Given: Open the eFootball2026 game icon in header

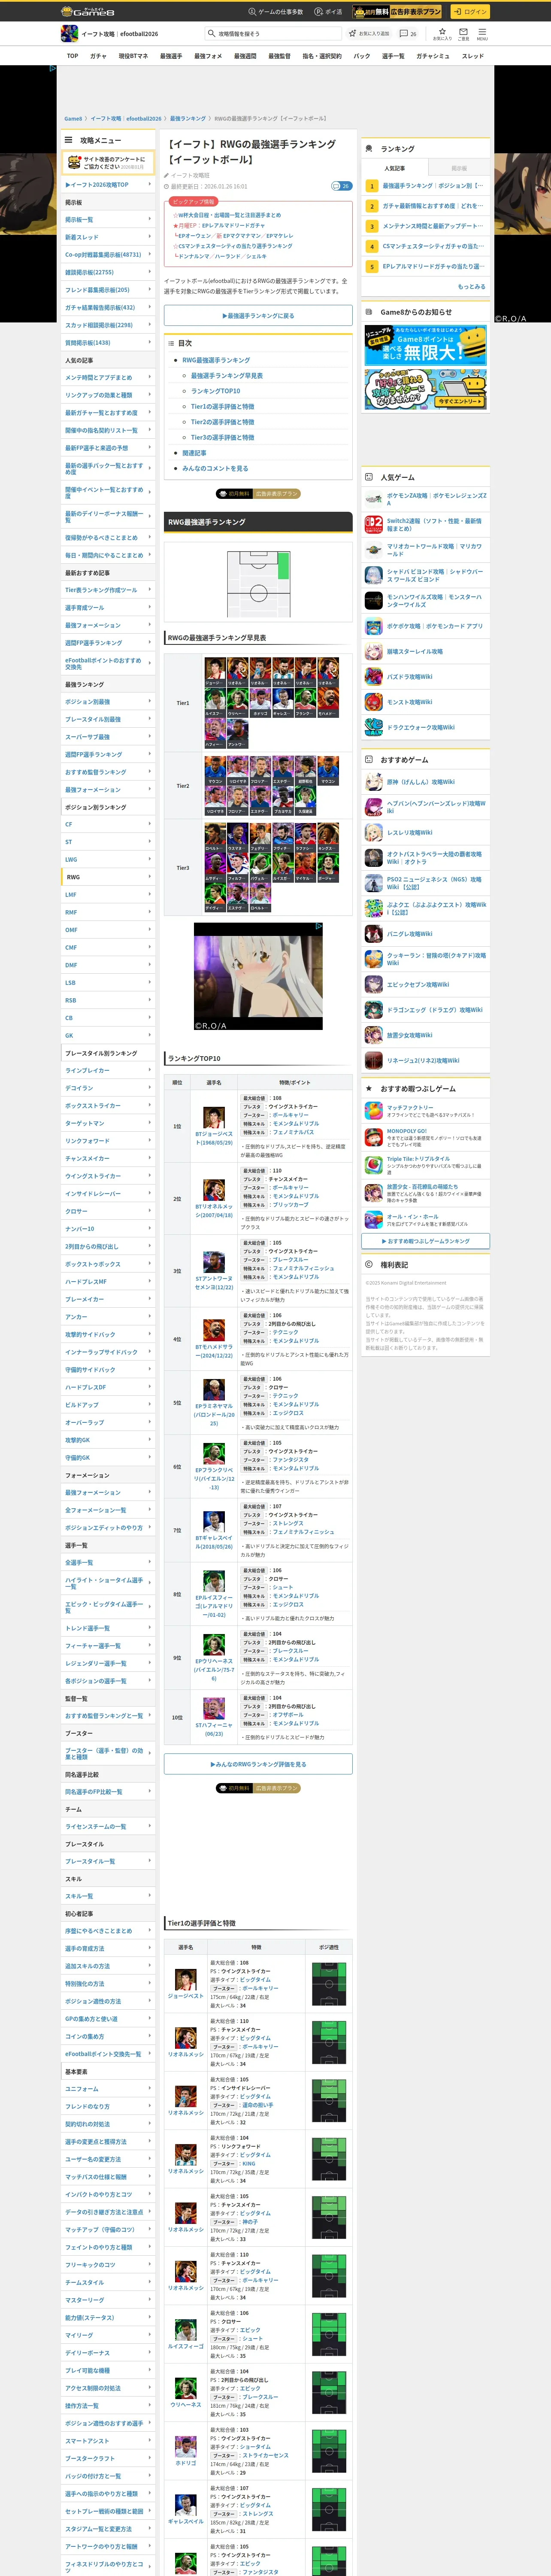Looking at the screenshot, I should (70, 34).
